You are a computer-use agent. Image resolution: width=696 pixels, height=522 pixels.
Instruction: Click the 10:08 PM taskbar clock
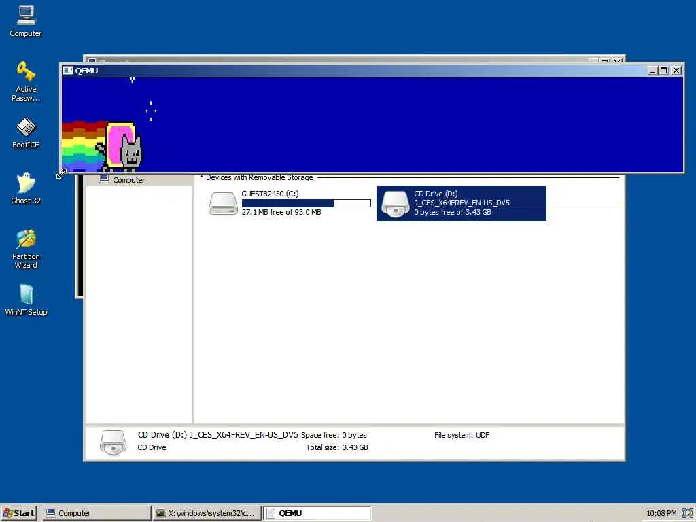pyautogui.click(x=661, y=513)
